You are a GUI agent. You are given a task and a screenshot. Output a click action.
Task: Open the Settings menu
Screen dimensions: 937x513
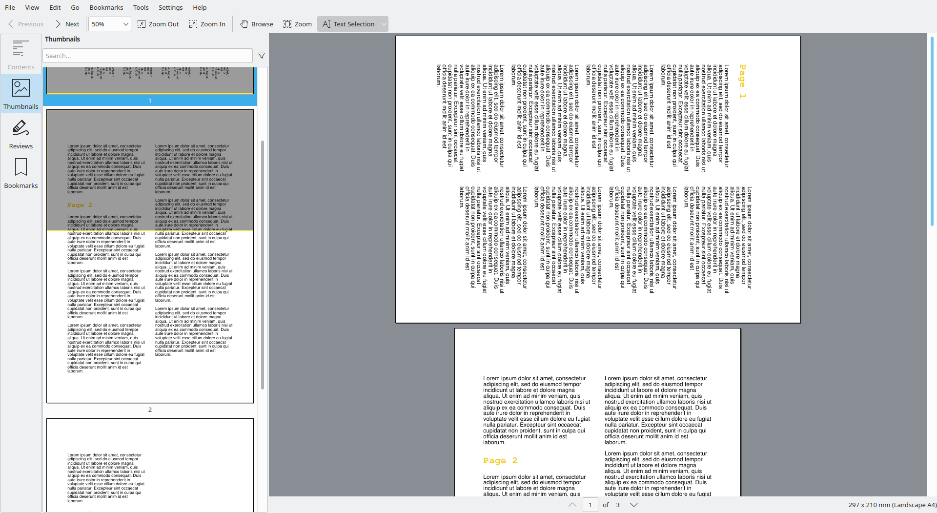pyautogui.click(x=171, y=7)
